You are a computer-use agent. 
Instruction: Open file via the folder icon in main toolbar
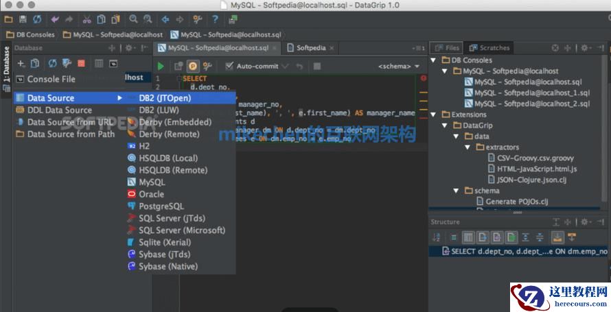(x=8, y=19)
